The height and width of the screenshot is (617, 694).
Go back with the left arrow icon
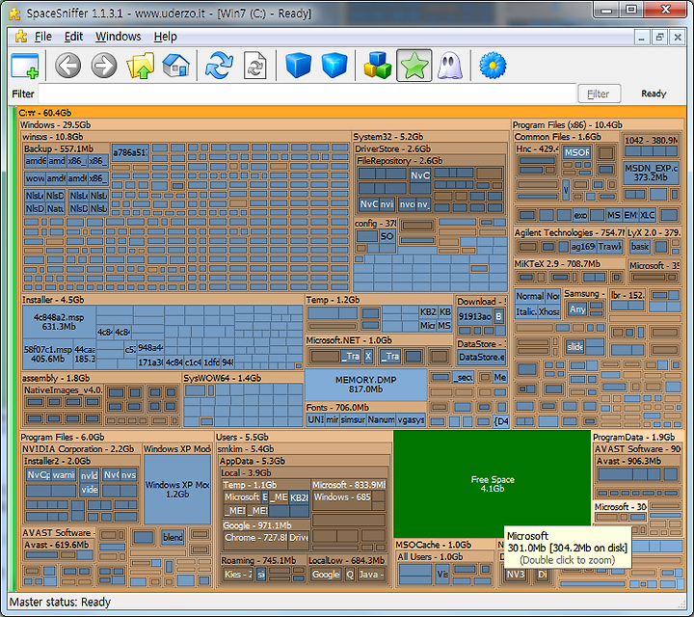pyautogui.click(x=67, y=66)
